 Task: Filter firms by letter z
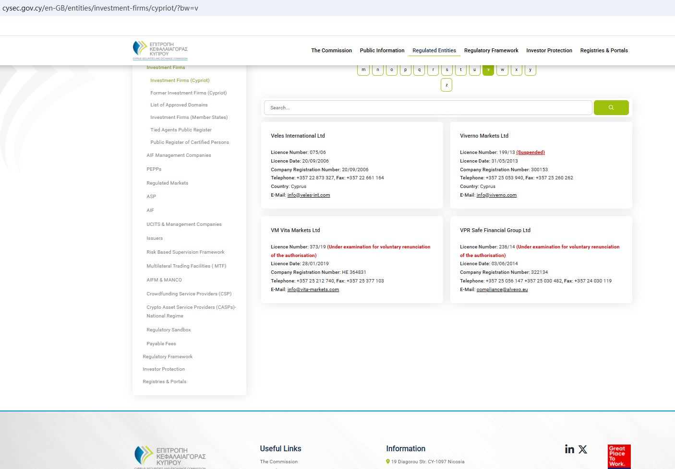(446, 85)
